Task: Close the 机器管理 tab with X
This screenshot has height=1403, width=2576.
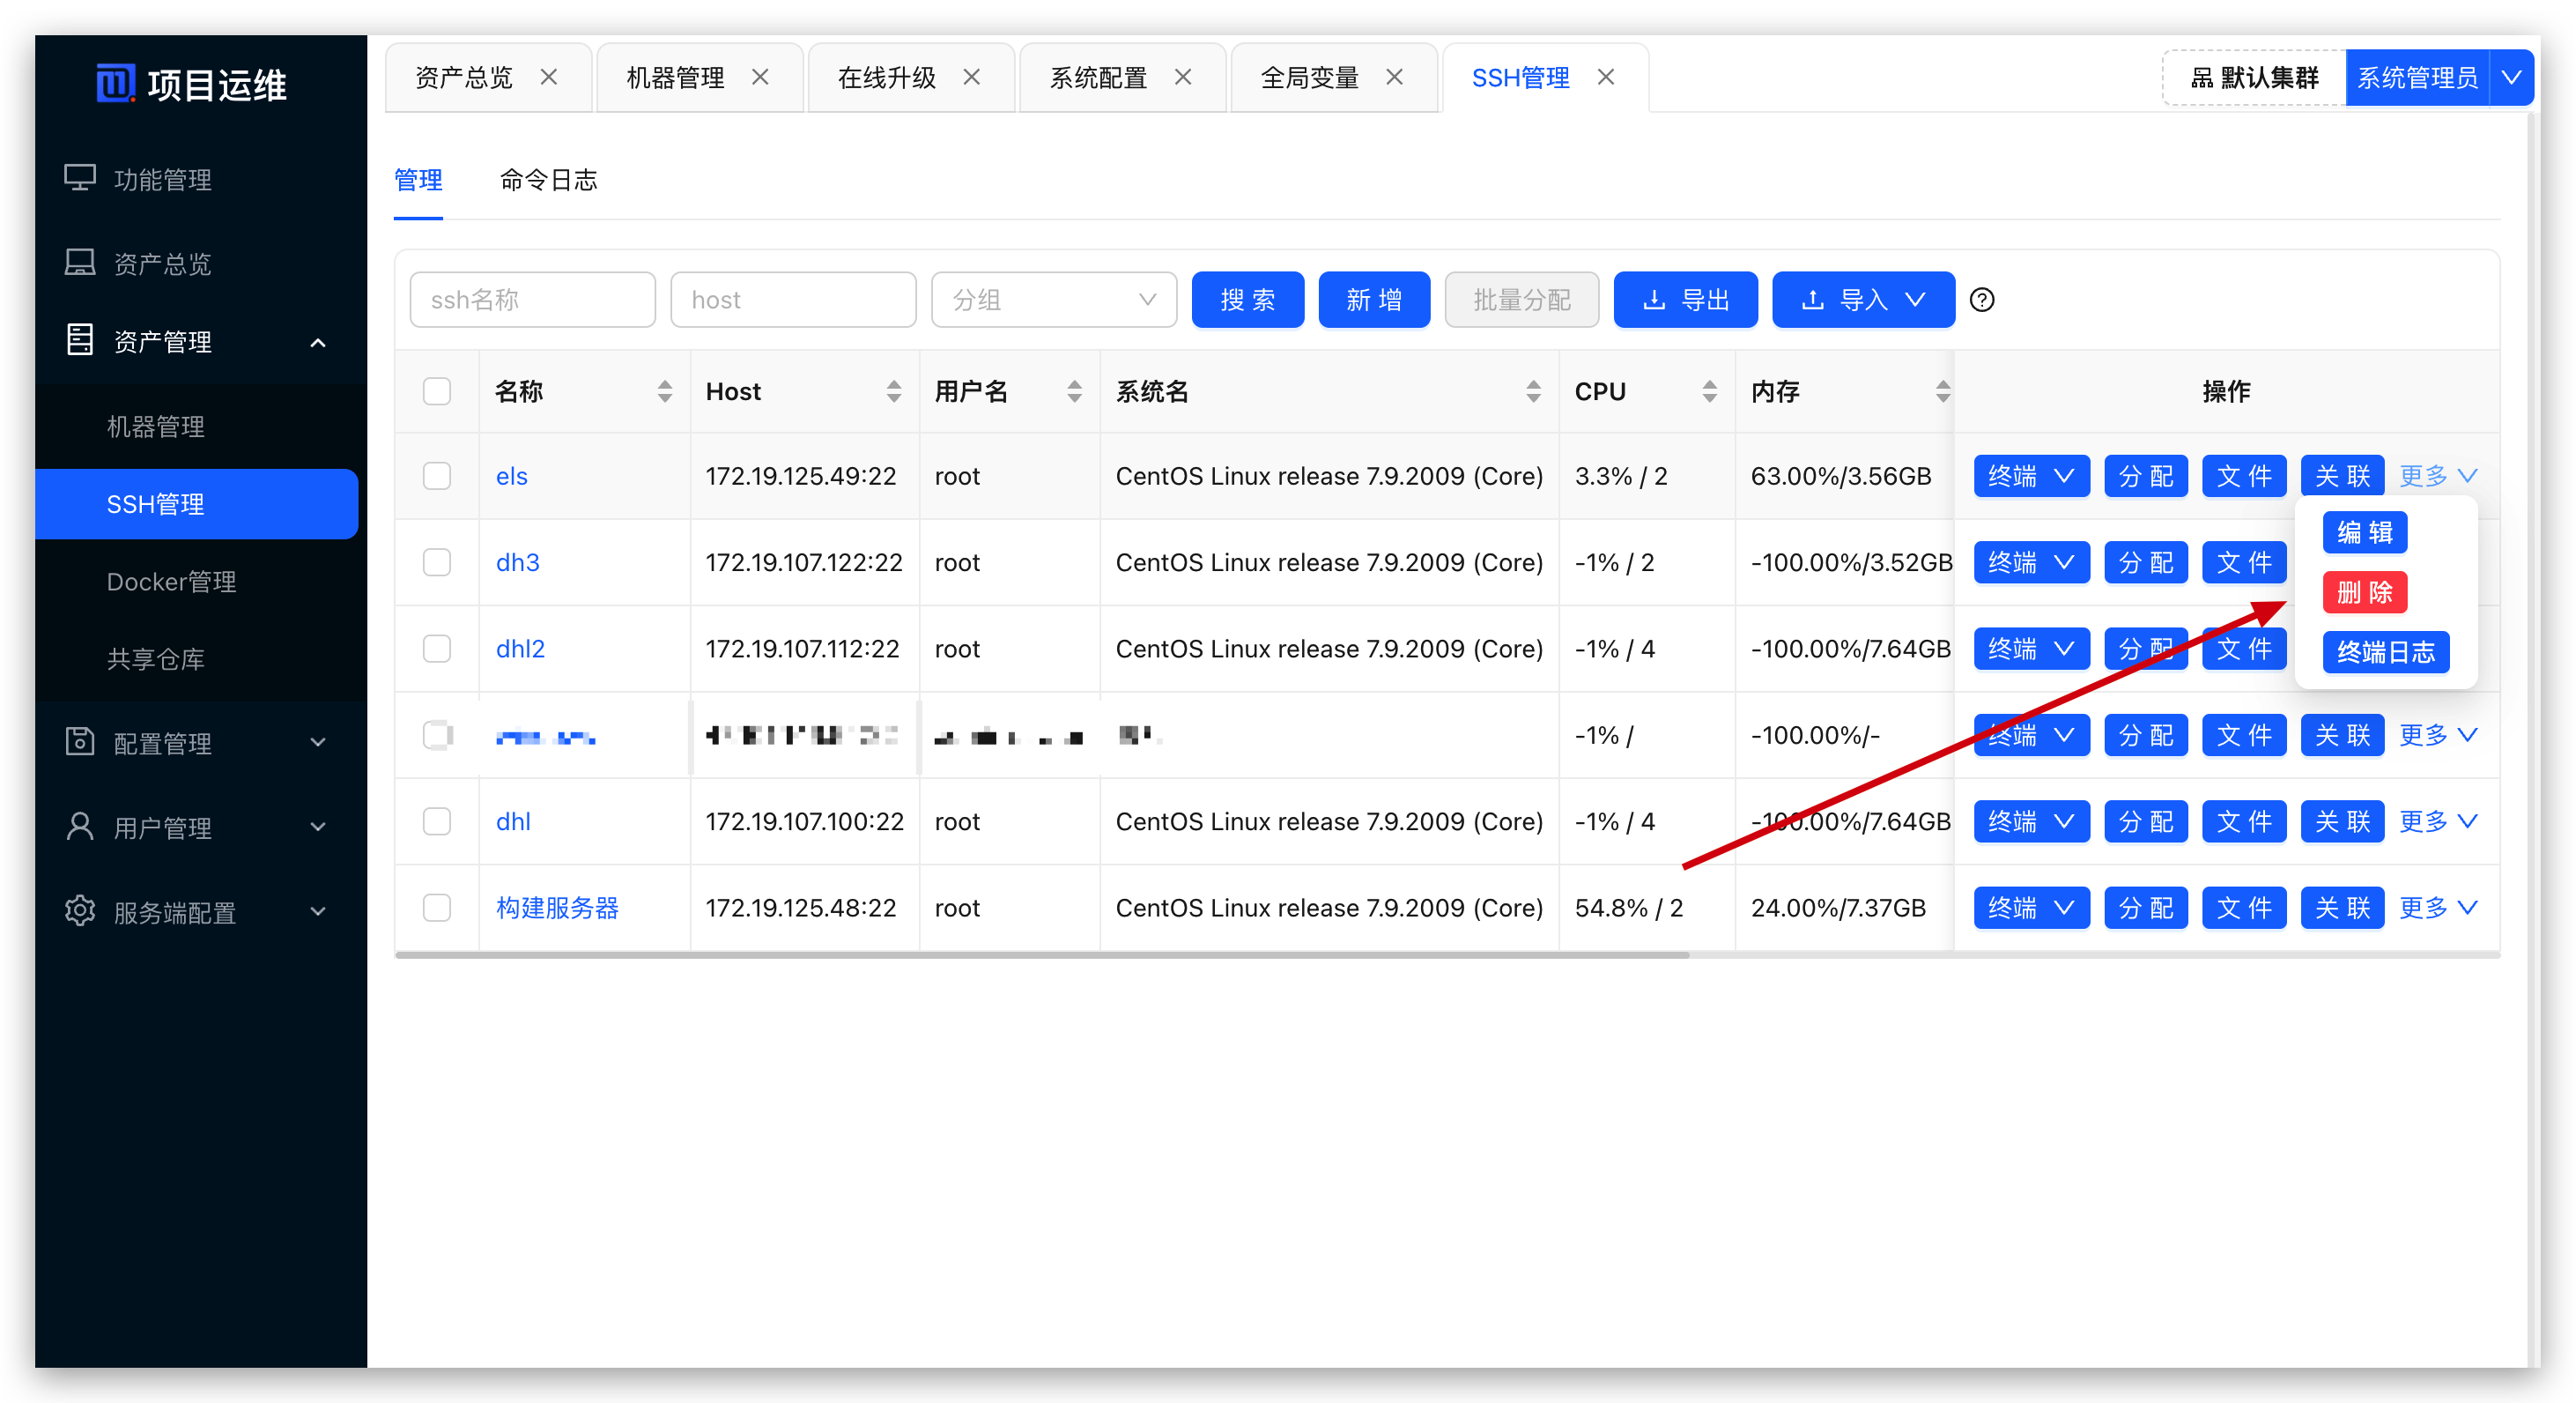Action: [760, 77]
